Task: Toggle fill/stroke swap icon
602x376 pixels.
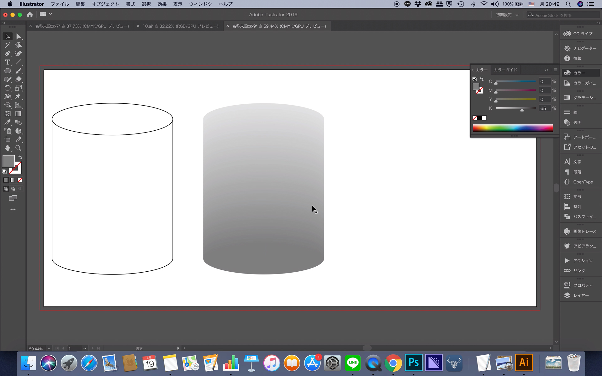Action: click(20, 157)
